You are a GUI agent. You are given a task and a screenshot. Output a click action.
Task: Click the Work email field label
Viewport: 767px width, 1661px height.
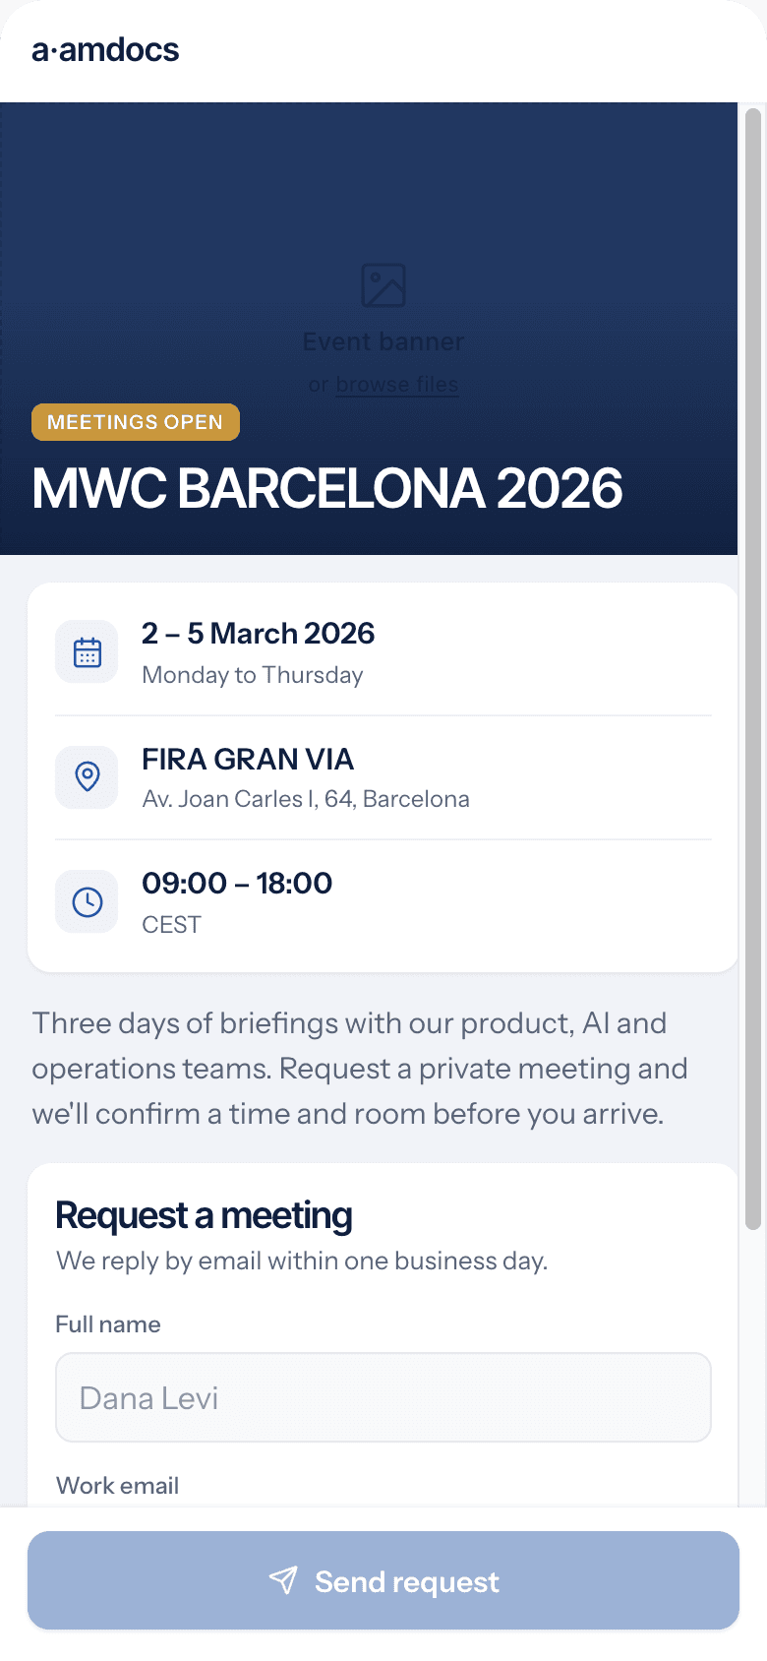point(117,1486)
